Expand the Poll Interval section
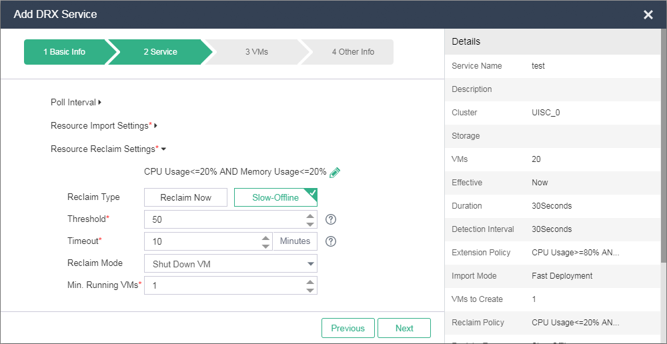667x344 pixels. click(x=75, y=103)
